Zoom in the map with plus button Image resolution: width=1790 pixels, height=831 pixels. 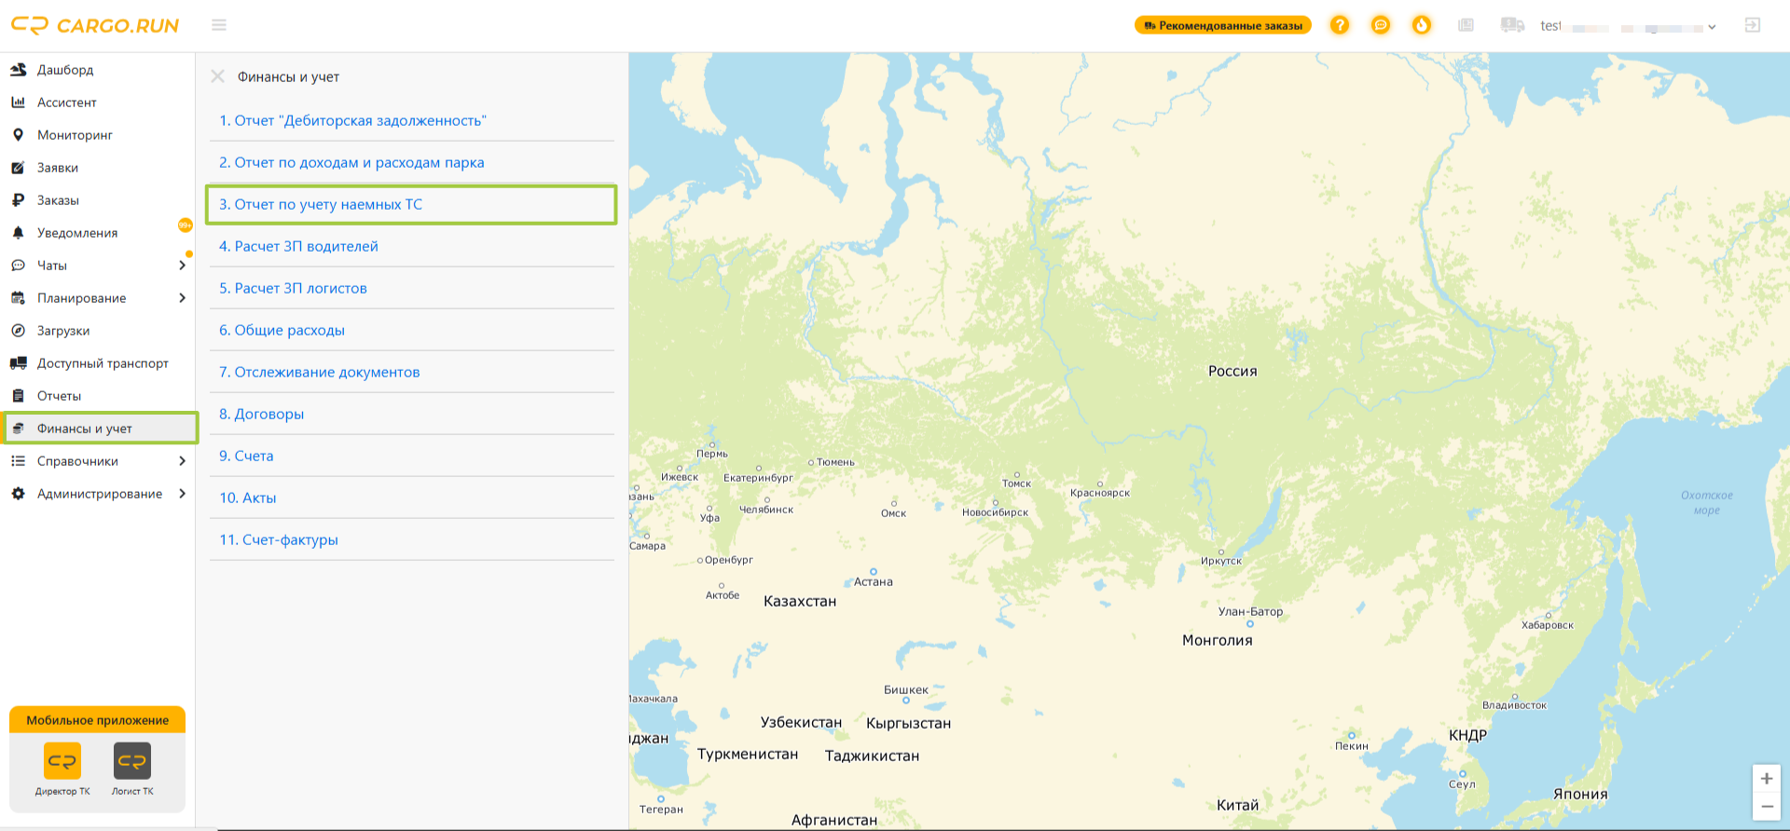pos(1767,779)
